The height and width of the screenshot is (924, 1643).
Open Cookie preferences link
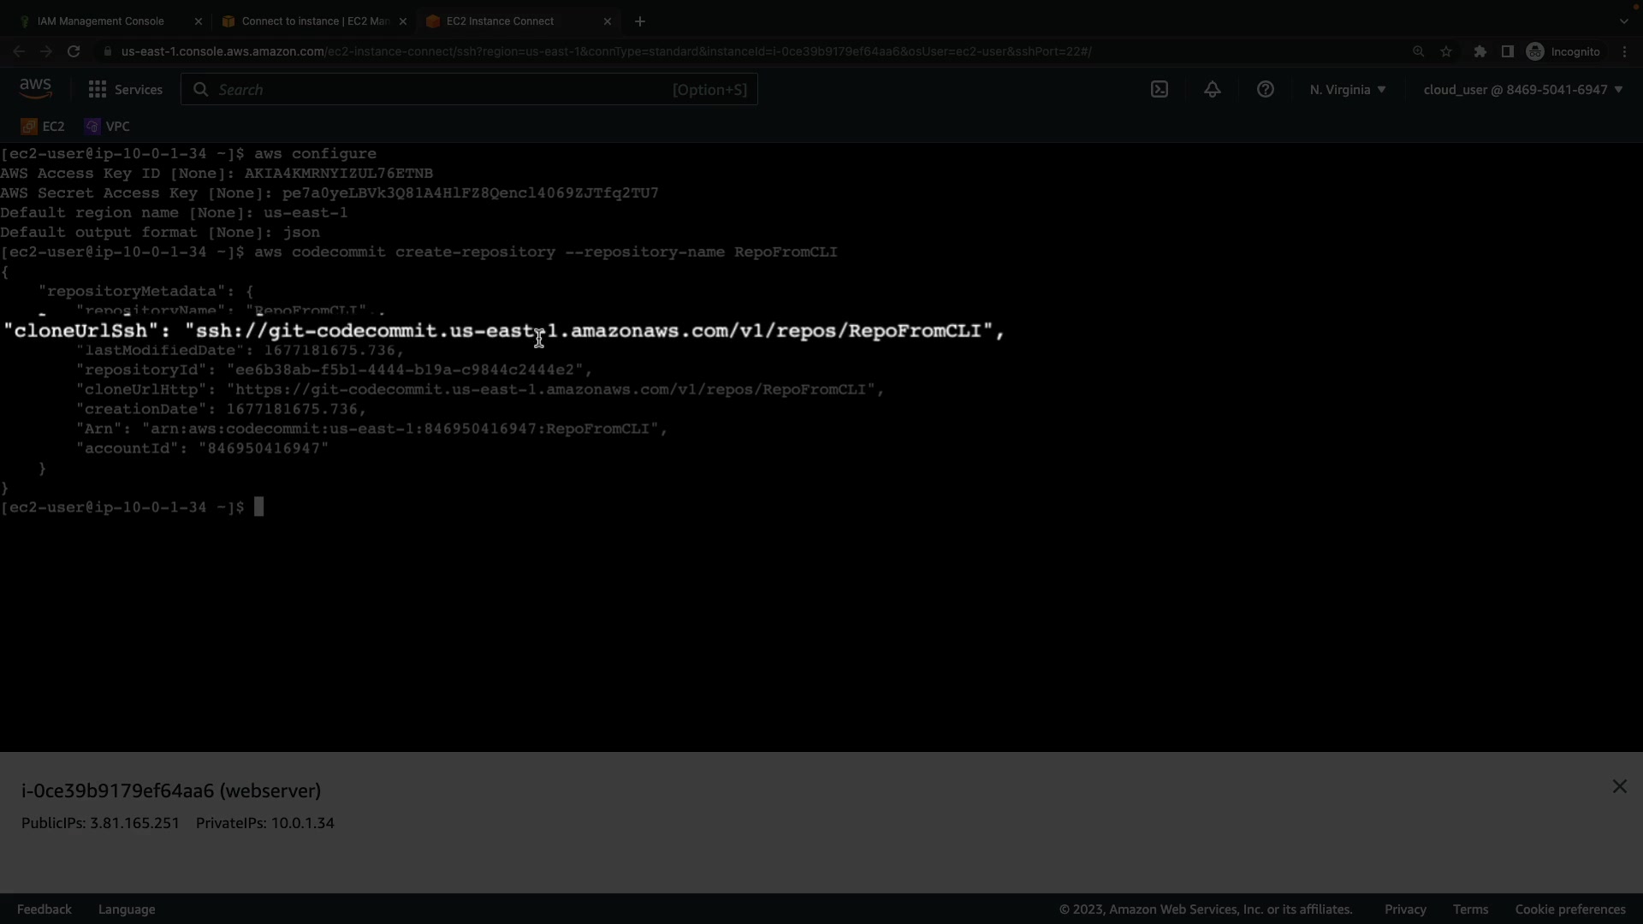[1569, 909]
